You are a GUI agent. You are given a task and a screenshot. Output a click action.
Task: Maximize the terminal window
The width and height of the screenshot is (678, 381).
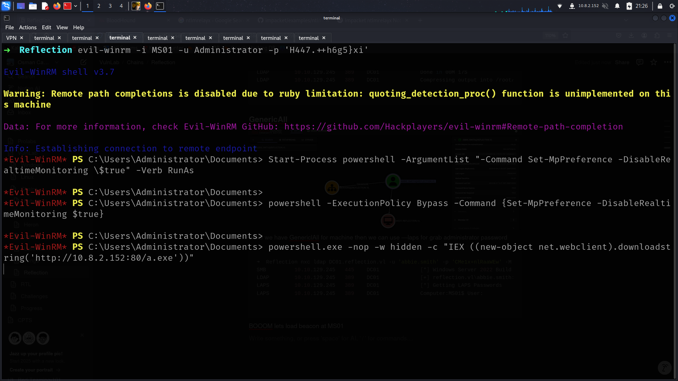coord(664,18)
